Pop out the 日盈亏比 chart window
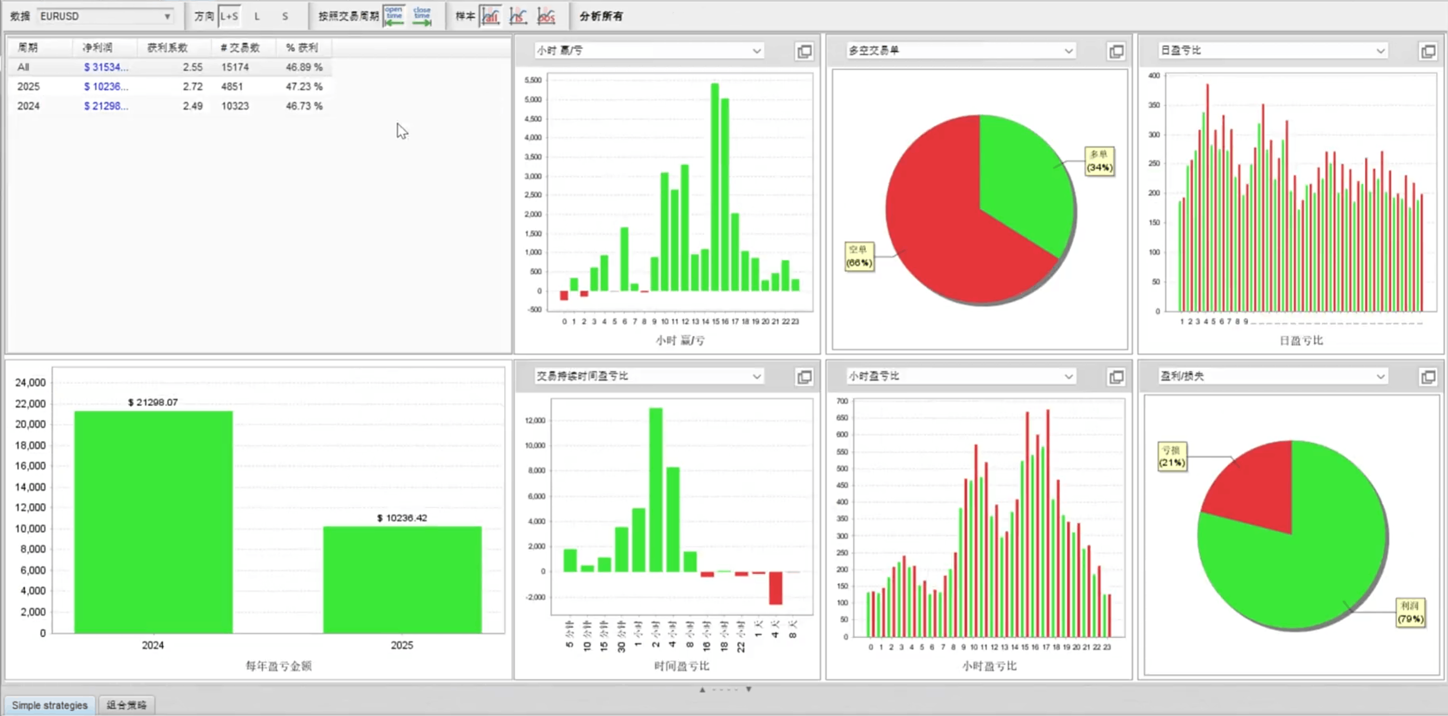This screenshot has height=716, width=1448. tap(1428, 51)
